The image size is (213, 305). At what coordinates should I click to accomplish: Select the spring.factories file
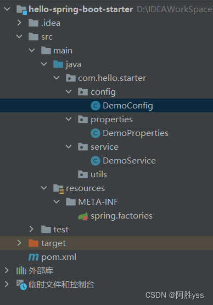tap(121, 216)
